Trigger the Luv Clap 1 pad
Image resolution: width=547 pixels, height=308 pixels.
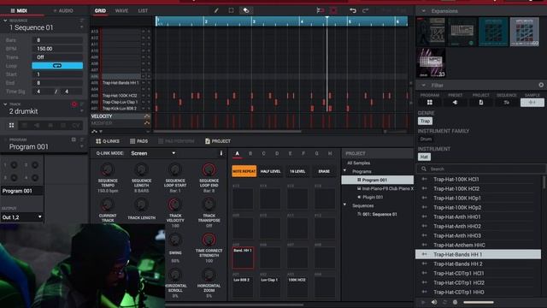270,287
